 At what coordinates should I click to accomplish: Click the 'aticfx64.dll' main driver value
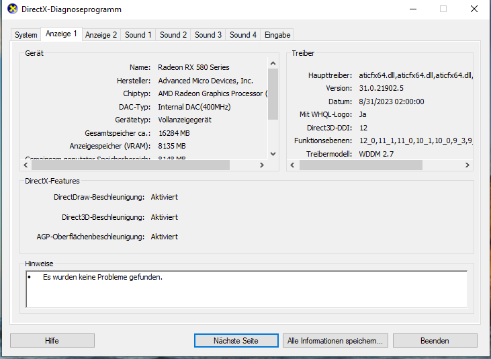pos(416,75)
